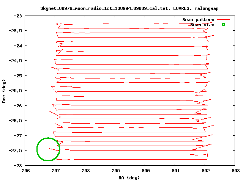Click the 299 tick label on the RA axis
243x182 pixels.
[x=115, y=171]
